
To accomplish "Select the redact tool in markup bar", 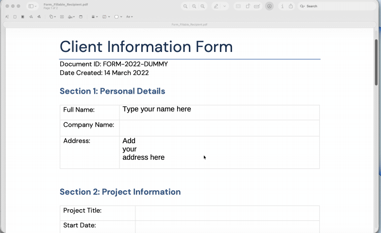I will click(23, 17).
